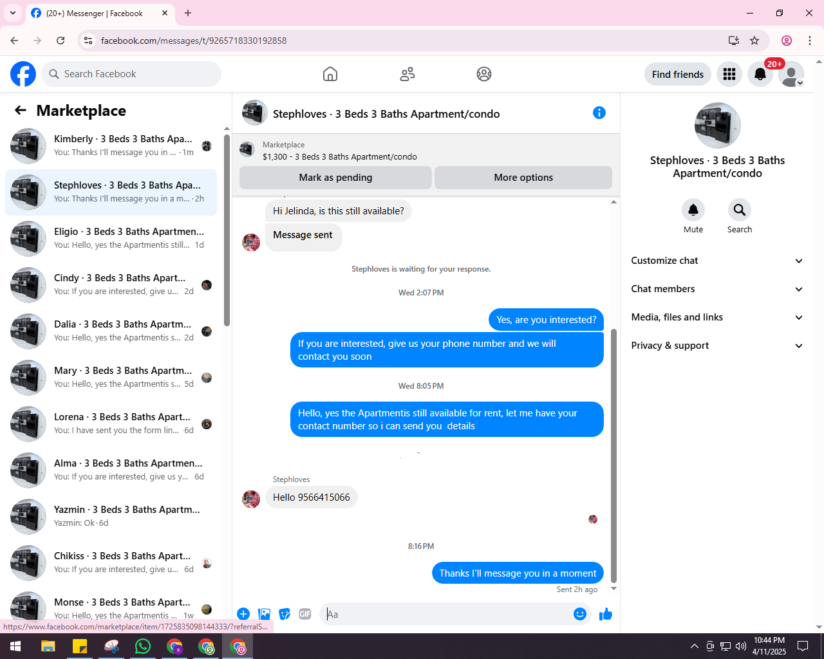This screenshot has height=659, width=824.
Task: Open the Facebook menu grid icon
Action: tap(729, 74)
